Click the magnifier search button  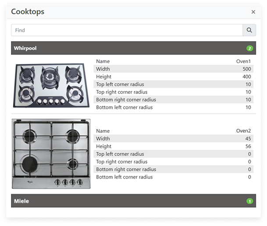(249, 30)
